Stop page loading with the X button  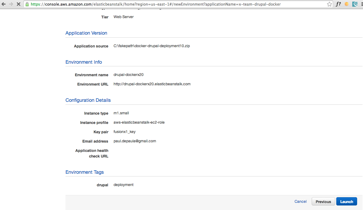pyautogui.click(x=18, y=4)
